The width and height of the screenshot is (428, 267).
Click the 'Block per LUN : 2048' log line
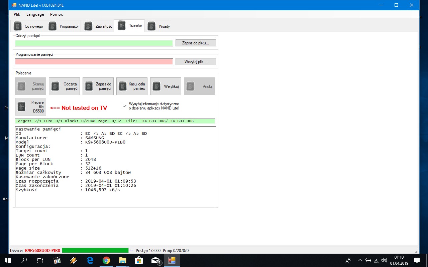(56, 160)
